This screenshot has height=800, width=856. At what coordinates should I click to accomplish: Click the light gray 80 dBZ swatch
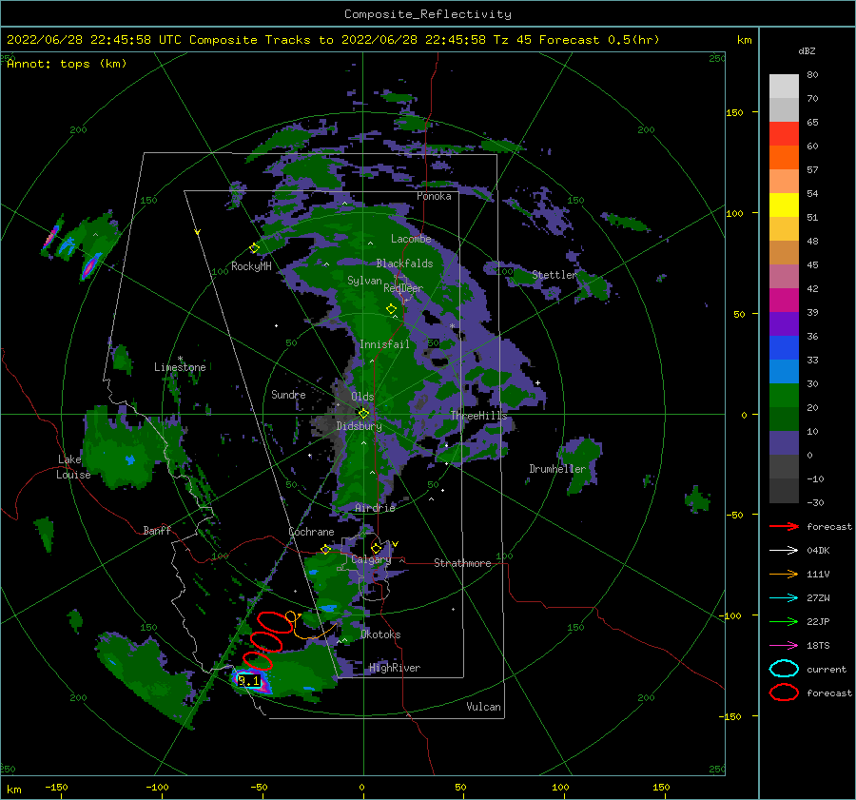(784, 87)
